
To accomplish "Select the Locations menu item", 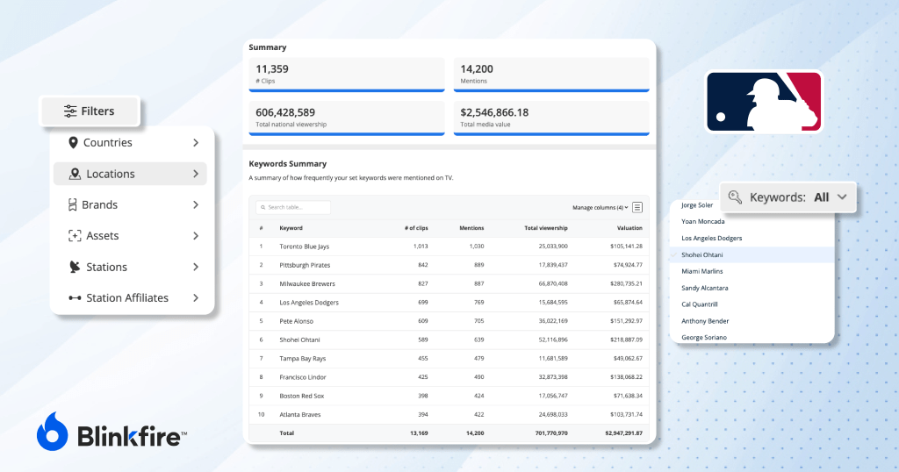I will pos(130,174).
